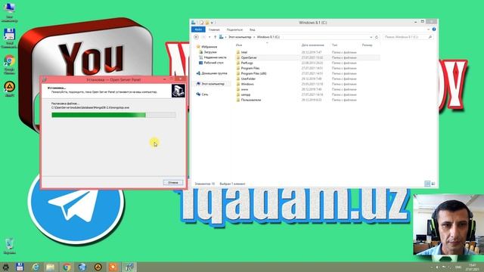Switch to the Главная ribbon tab

[x=214, y=29]
